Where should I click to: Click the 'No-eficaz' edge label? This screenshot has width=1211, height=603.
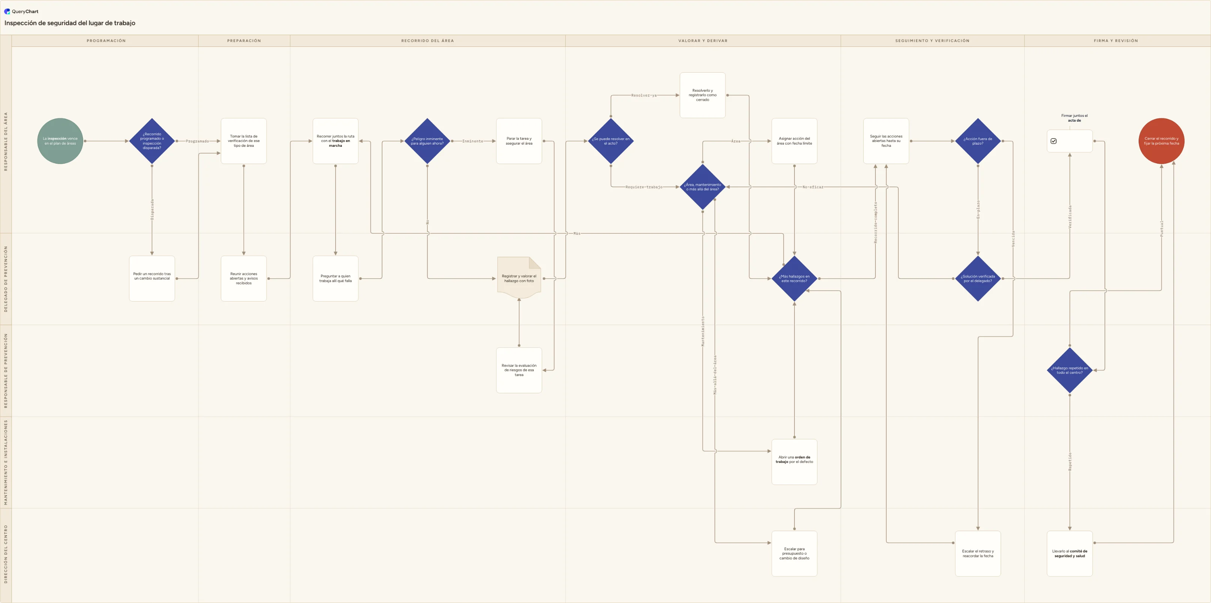coord(813,187)
